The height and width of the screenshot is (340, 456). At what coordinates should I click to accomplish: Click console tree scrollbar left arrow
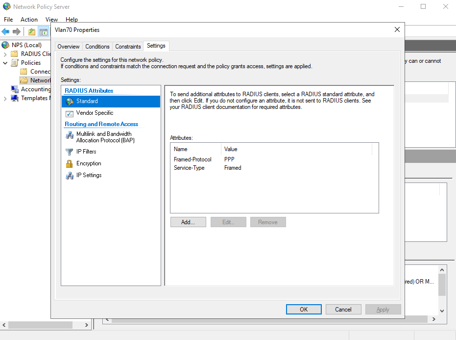pos(4,325)
